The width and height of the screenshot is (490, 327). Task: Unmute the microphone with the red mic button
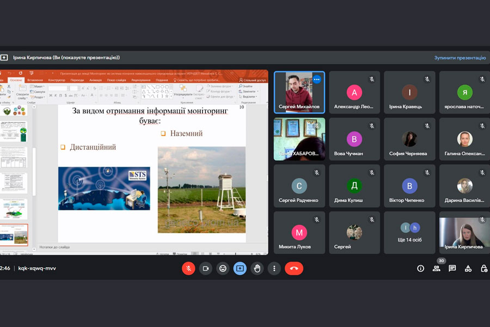pyautogui.click(x=188, y=269)
